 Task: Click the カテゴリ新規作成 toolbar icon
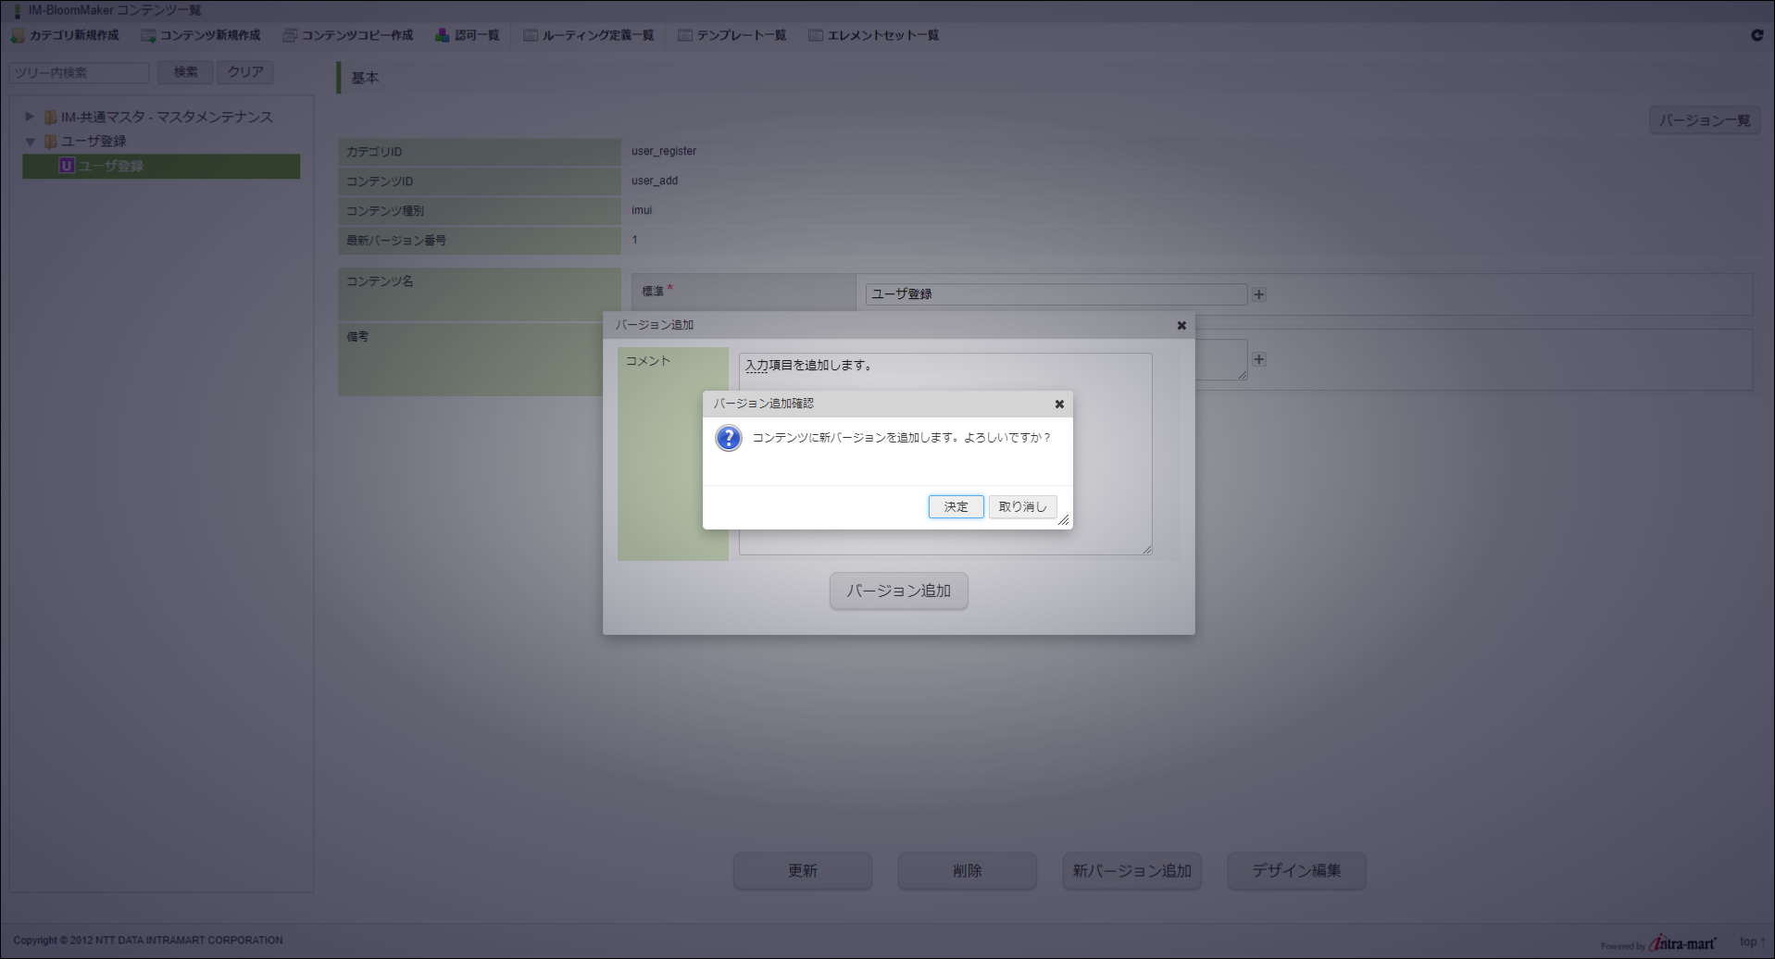[x=18, y=35]
